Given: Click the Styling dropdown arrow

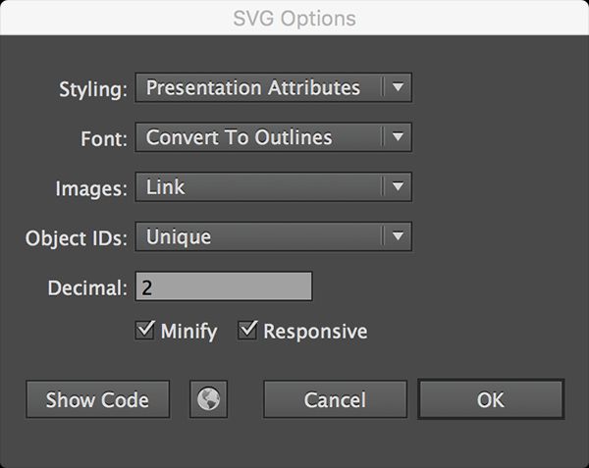Looking at the screenshot, I should pyautogui.click(x=397, y=87).
